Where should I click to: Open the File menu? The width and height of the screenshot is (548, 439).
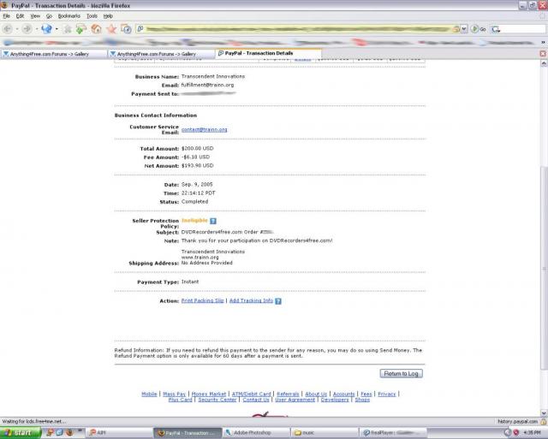point(6,16)
